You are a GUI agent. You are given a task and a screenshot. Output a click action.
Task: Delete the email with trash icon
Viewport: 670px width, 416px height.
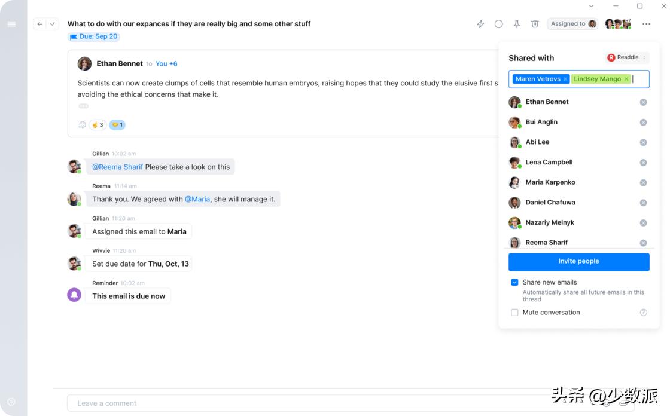tap(535, 24)
